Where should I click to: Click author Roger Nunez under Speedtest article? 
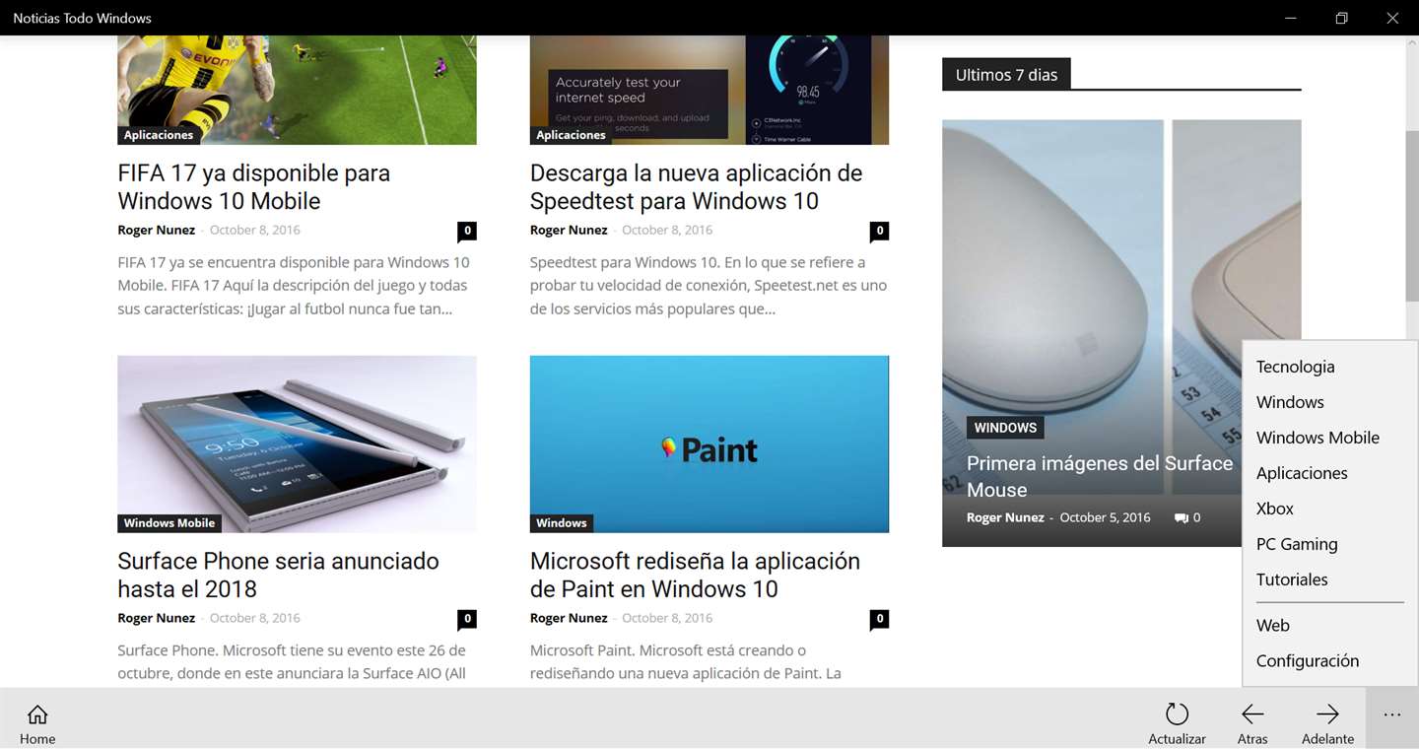pos(569,230)
